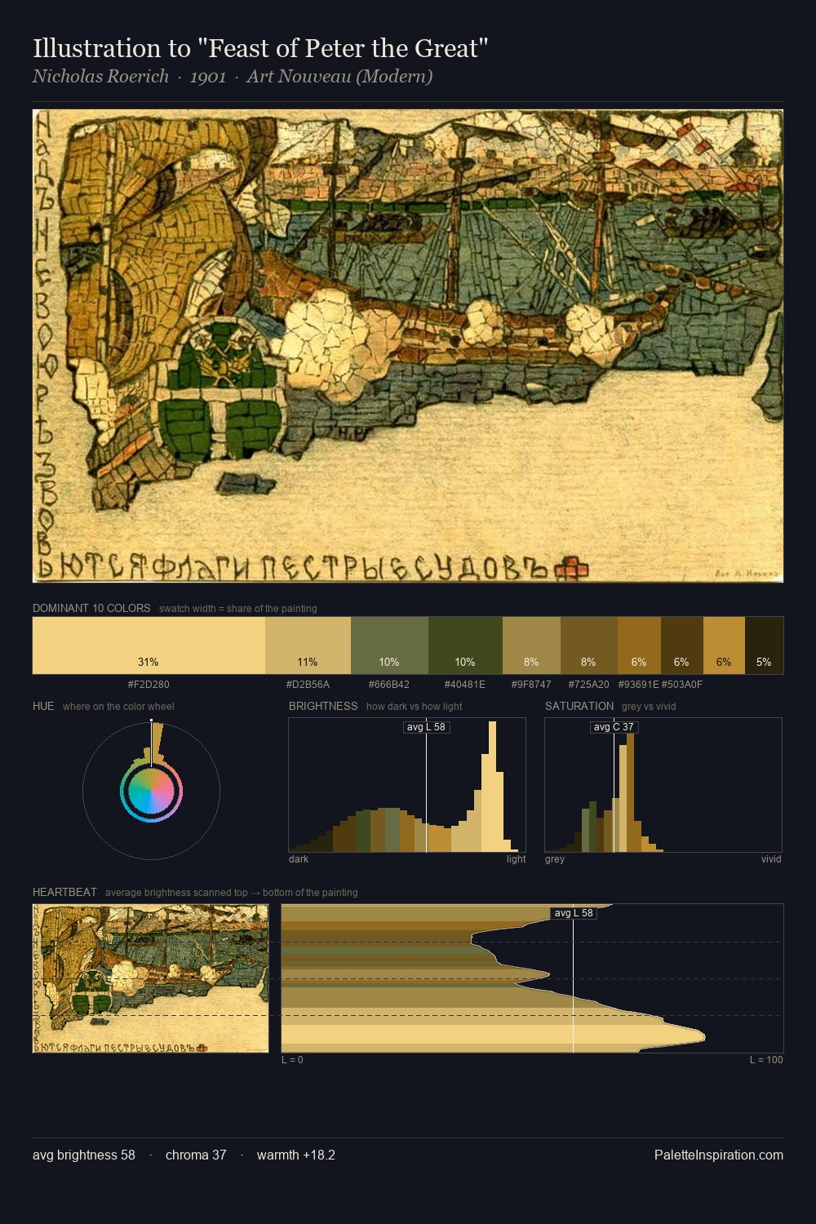Click the brightness histogram chart
The height and width of the screenshot is (1224, 816).
click(407, 785)
